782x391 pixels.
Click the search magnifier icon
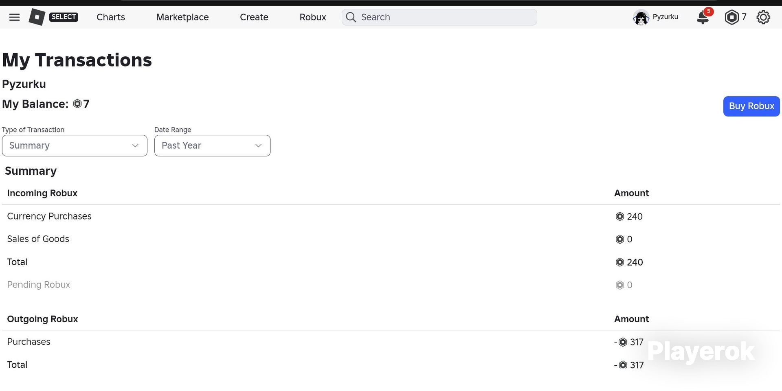click(351, 17)
